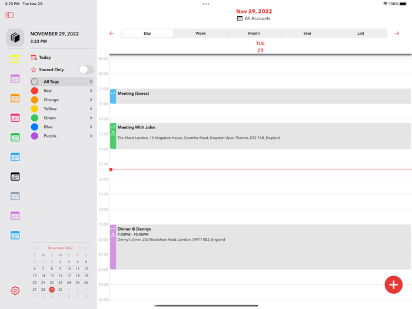Open the stacked-cards app logo icon
Screen dimensions: 412x309
(x=15, y=38)
